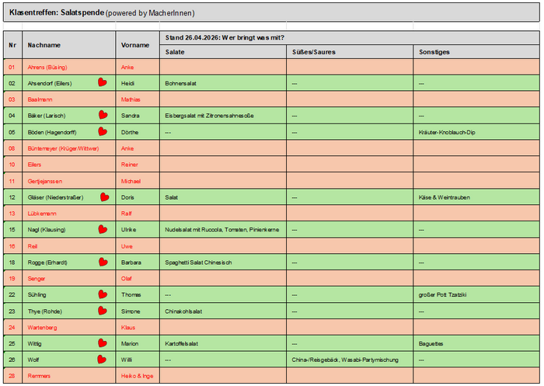Click the name Remmers in row 28

[39, 376]
